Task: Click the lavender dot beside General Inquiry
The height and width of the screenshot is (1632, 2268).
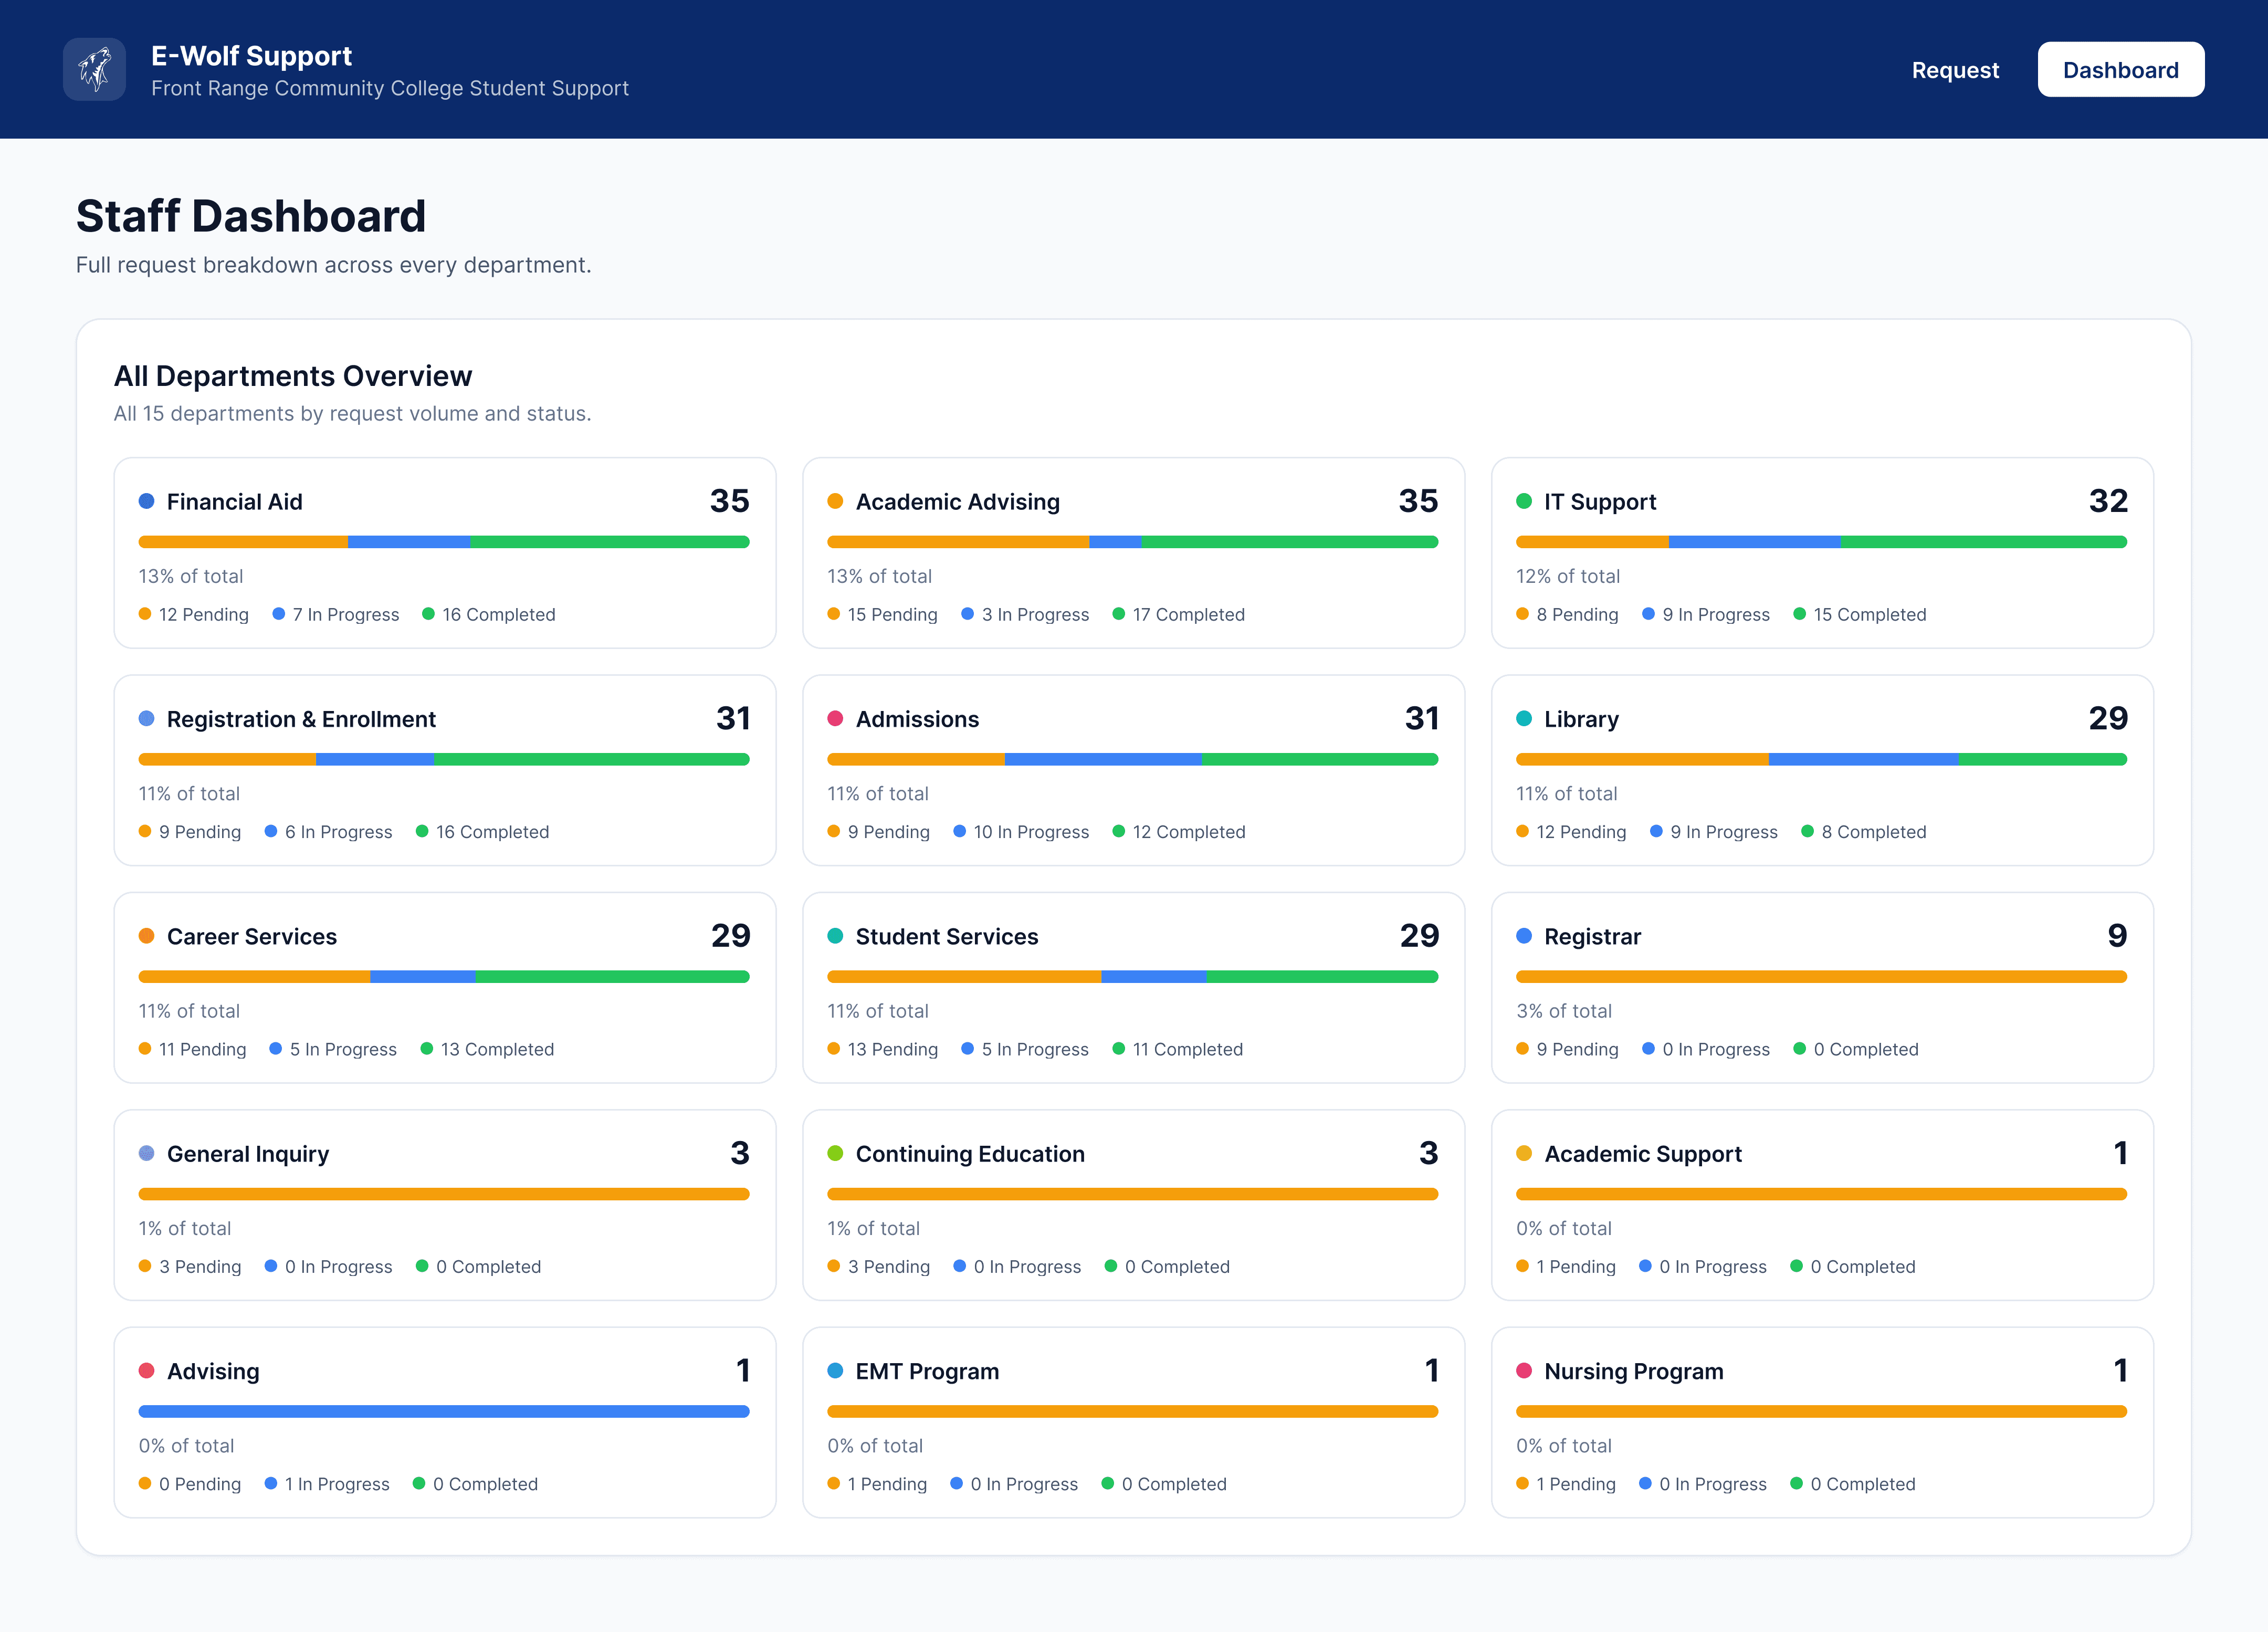Action: click(x=147, y=1153)
